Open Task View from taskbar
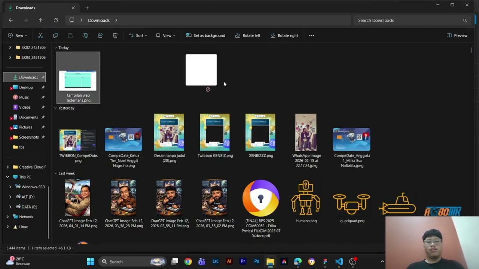 point(174,262)
